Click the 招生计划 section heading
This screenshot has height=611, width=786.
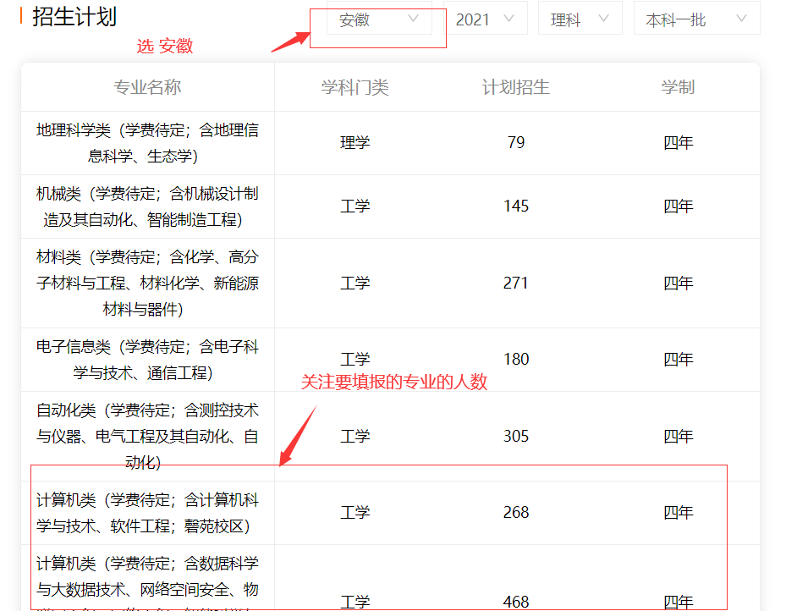(x=74, y=17)
